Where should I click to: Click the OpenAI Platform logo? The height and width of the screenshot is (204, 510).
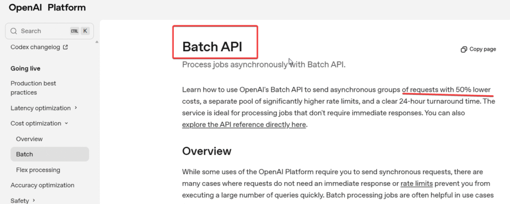tap(47, 7)
